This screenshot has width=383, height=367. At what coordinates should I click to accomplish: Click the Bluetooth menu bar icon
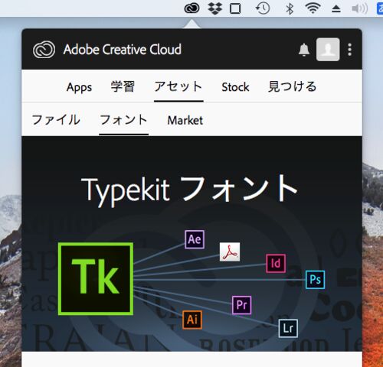290,9
